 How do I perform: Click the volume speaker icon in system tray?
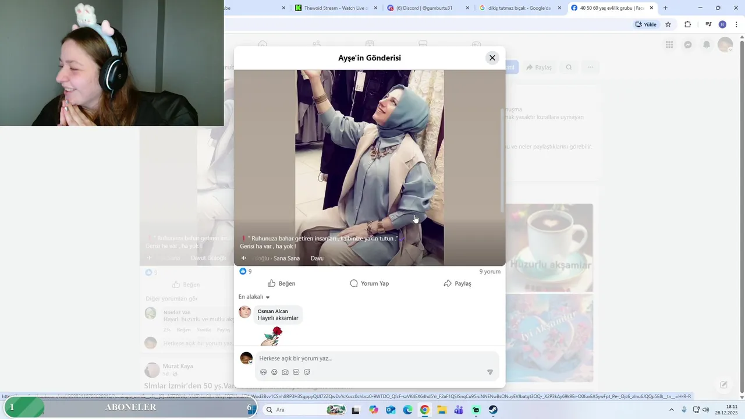[705, 410]
